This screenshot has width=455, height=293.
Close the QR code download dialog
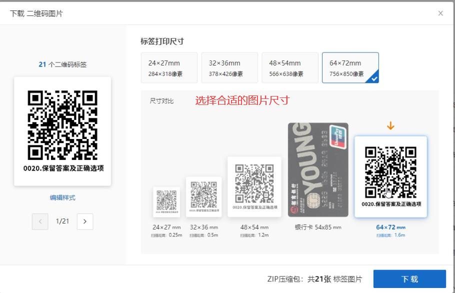440,13
